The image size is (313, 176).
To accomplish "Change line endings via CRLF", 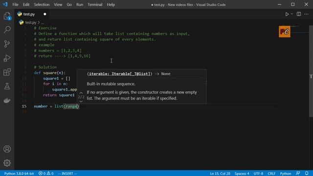I will click(271, 174).
